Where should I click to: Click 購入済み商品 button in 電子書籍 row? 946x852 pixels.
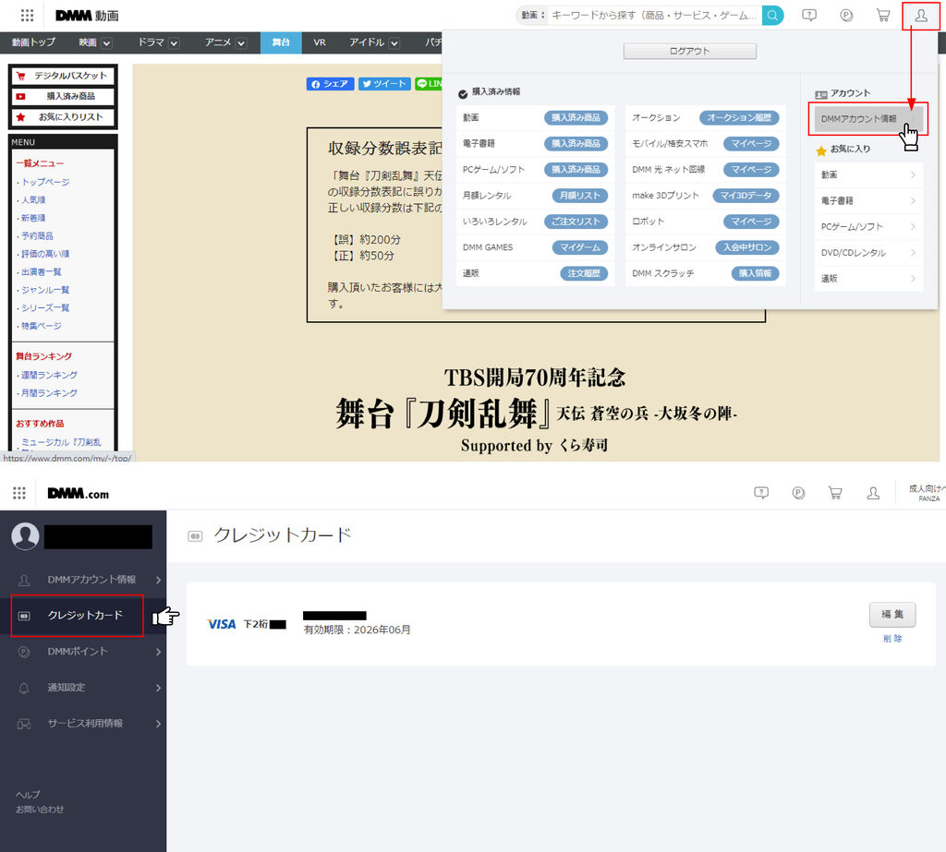(x=576, y=143)
